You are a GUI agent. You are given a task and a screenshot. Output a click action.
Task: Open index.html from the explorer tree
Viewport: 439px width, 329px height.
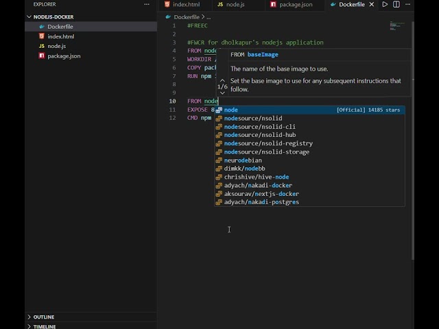click(91, 36)
